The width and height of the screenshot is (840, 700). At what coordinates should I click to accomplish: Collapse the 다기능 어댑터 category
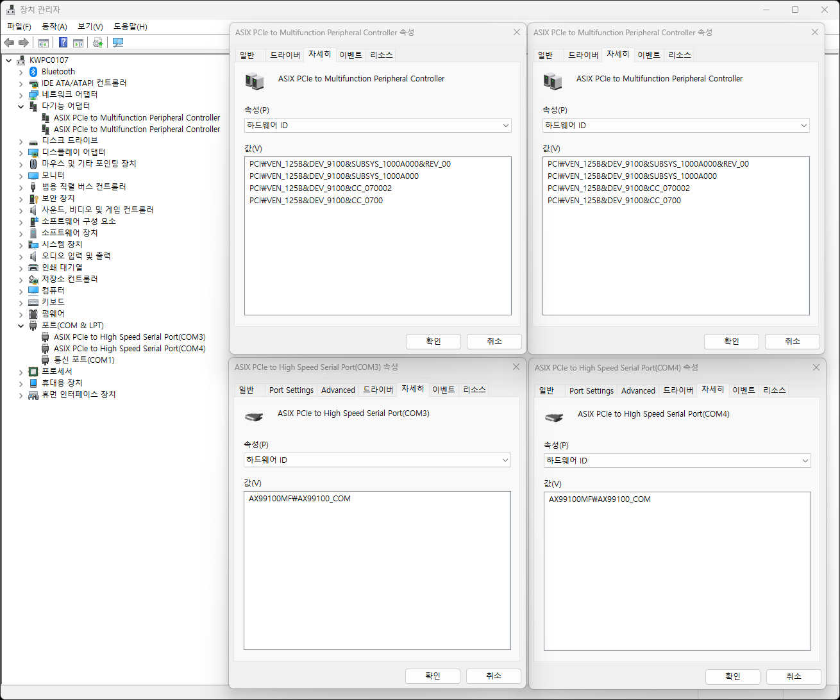tap(21, 106)
